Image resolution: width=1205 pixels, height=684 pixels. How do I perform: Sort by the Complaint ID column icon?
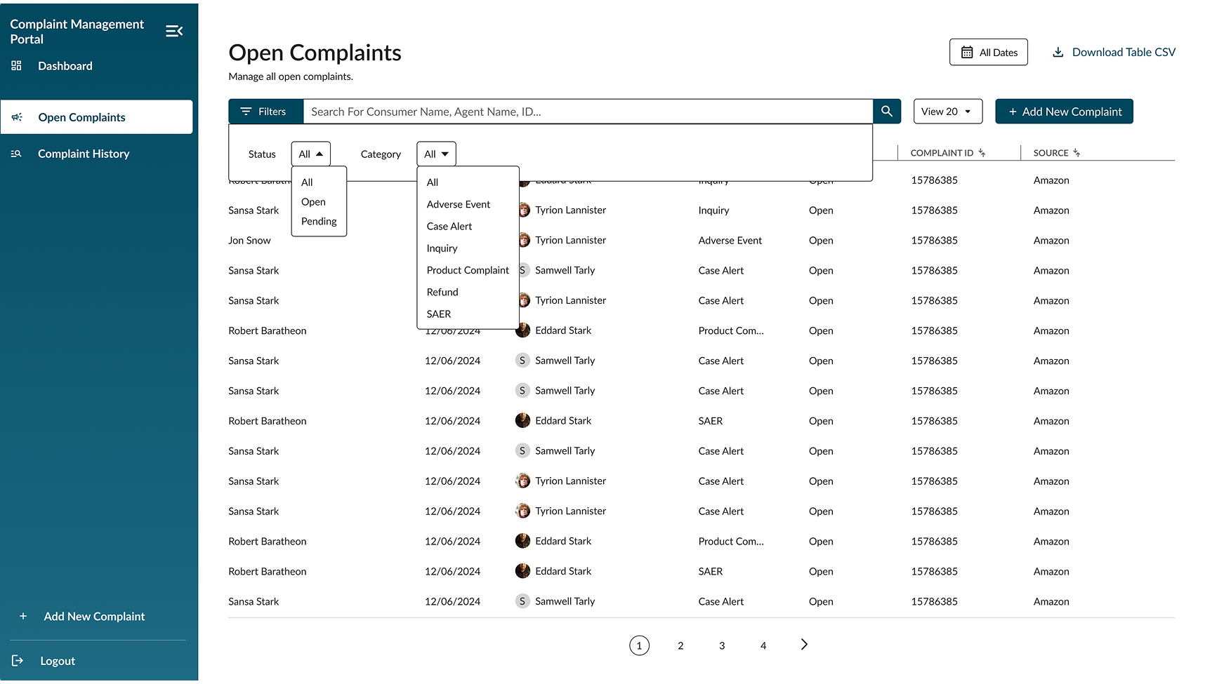[x=982, y=153]
